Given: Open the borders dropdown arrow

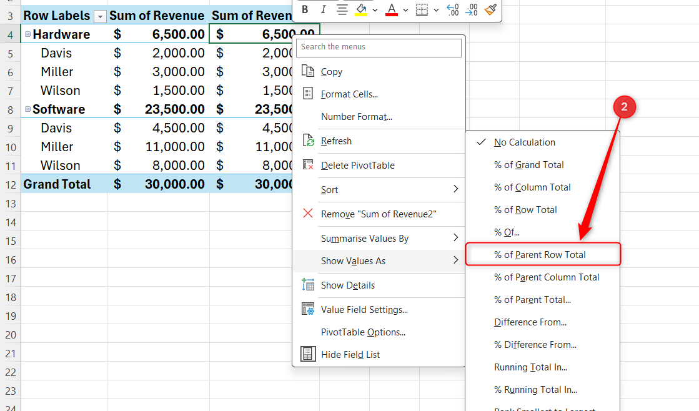Looking at the screenshot, I should [436, 10].
